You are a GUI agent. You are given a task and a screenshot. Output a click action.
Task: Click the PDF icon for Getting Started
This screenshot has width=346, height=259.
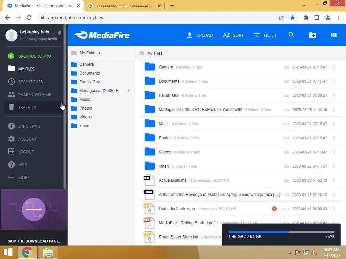tap(149, 223)
